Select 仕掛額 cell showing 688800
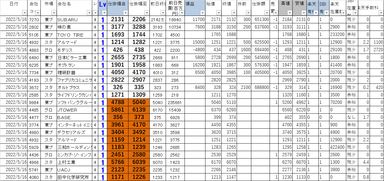This screenshot has height=181, width=384. click(260, 87)
